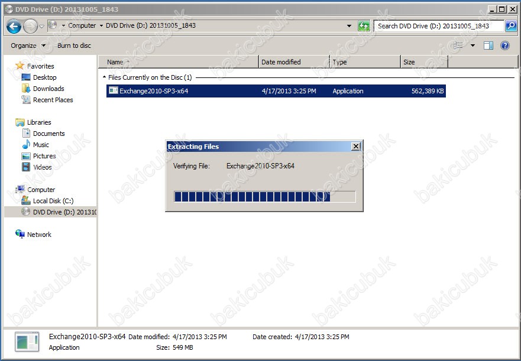Refresh the folder with the green arrows icon
The width and height of the screenshot is (521, 361).
click(364, 26)
